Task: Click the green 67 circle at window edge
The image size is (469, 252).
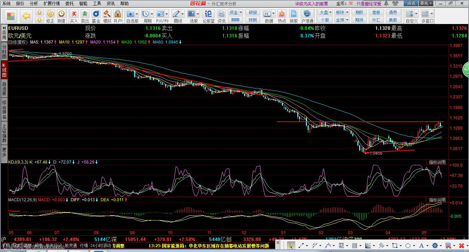Action: point(466,69)
